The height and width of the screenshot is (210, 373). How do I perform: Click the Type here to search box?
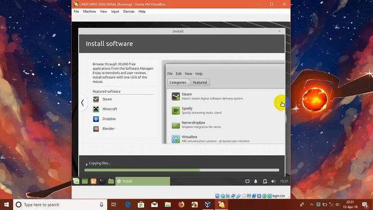60,205
